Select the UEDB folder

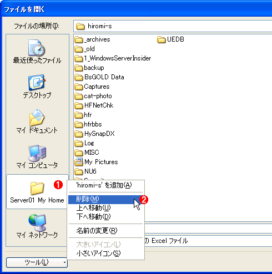(x=170, y=39)
